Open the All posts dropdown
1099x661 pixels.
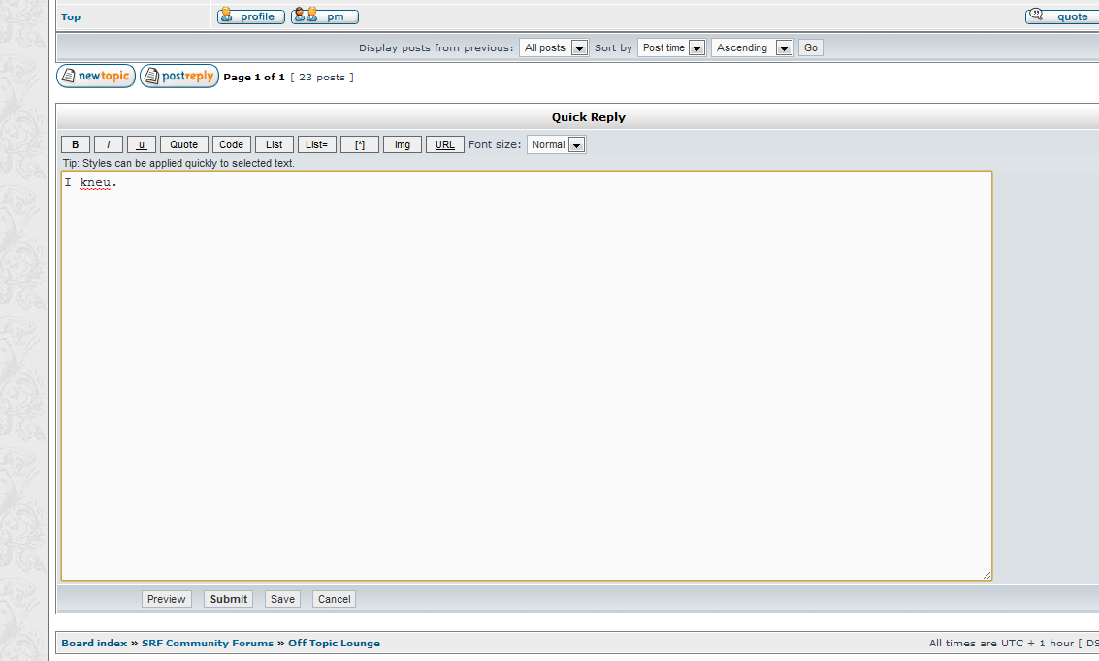point(554,47)
